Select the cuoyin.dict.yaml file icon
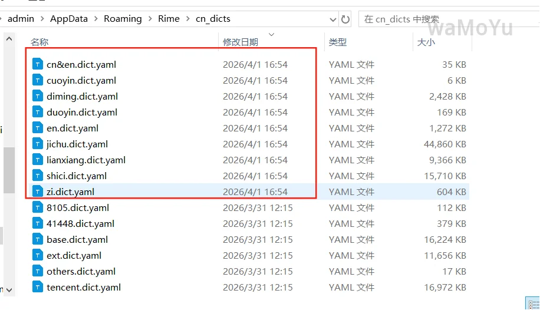This screenshot has width=540, height=310. (x=38, y=80)
